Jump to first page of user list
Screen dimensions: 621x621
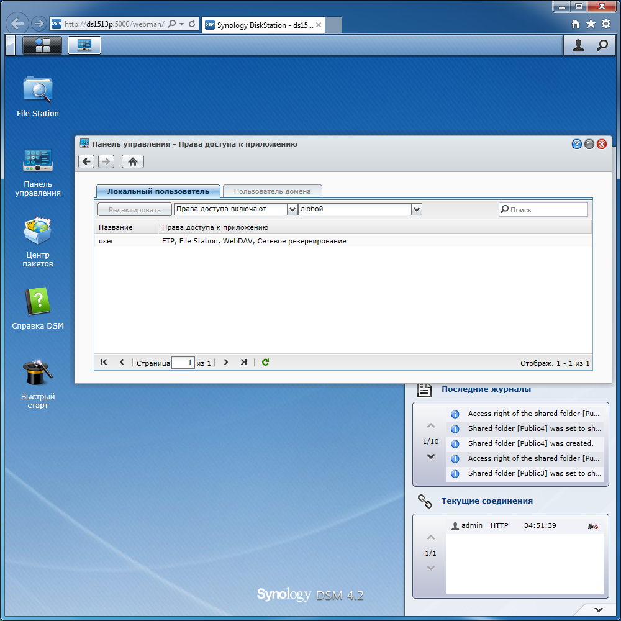coord(104,362)
